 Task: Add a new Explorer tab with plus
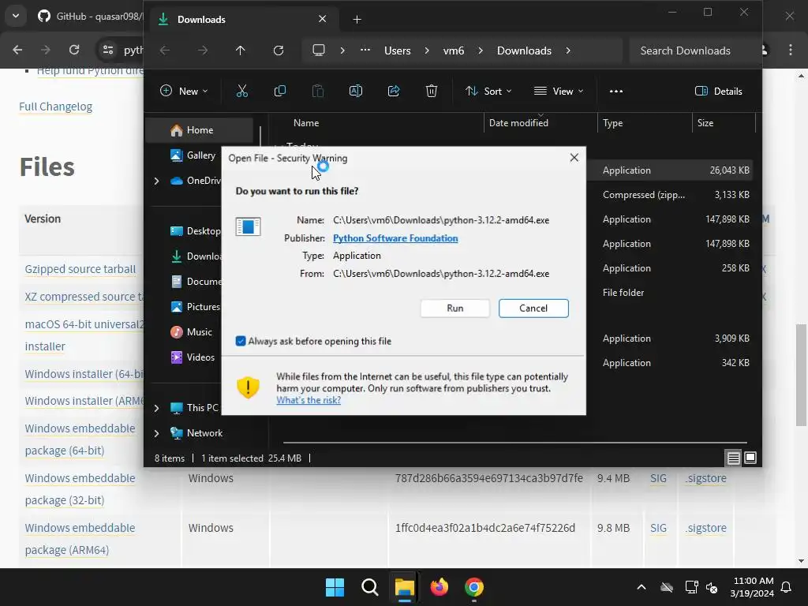click(357, 20)
